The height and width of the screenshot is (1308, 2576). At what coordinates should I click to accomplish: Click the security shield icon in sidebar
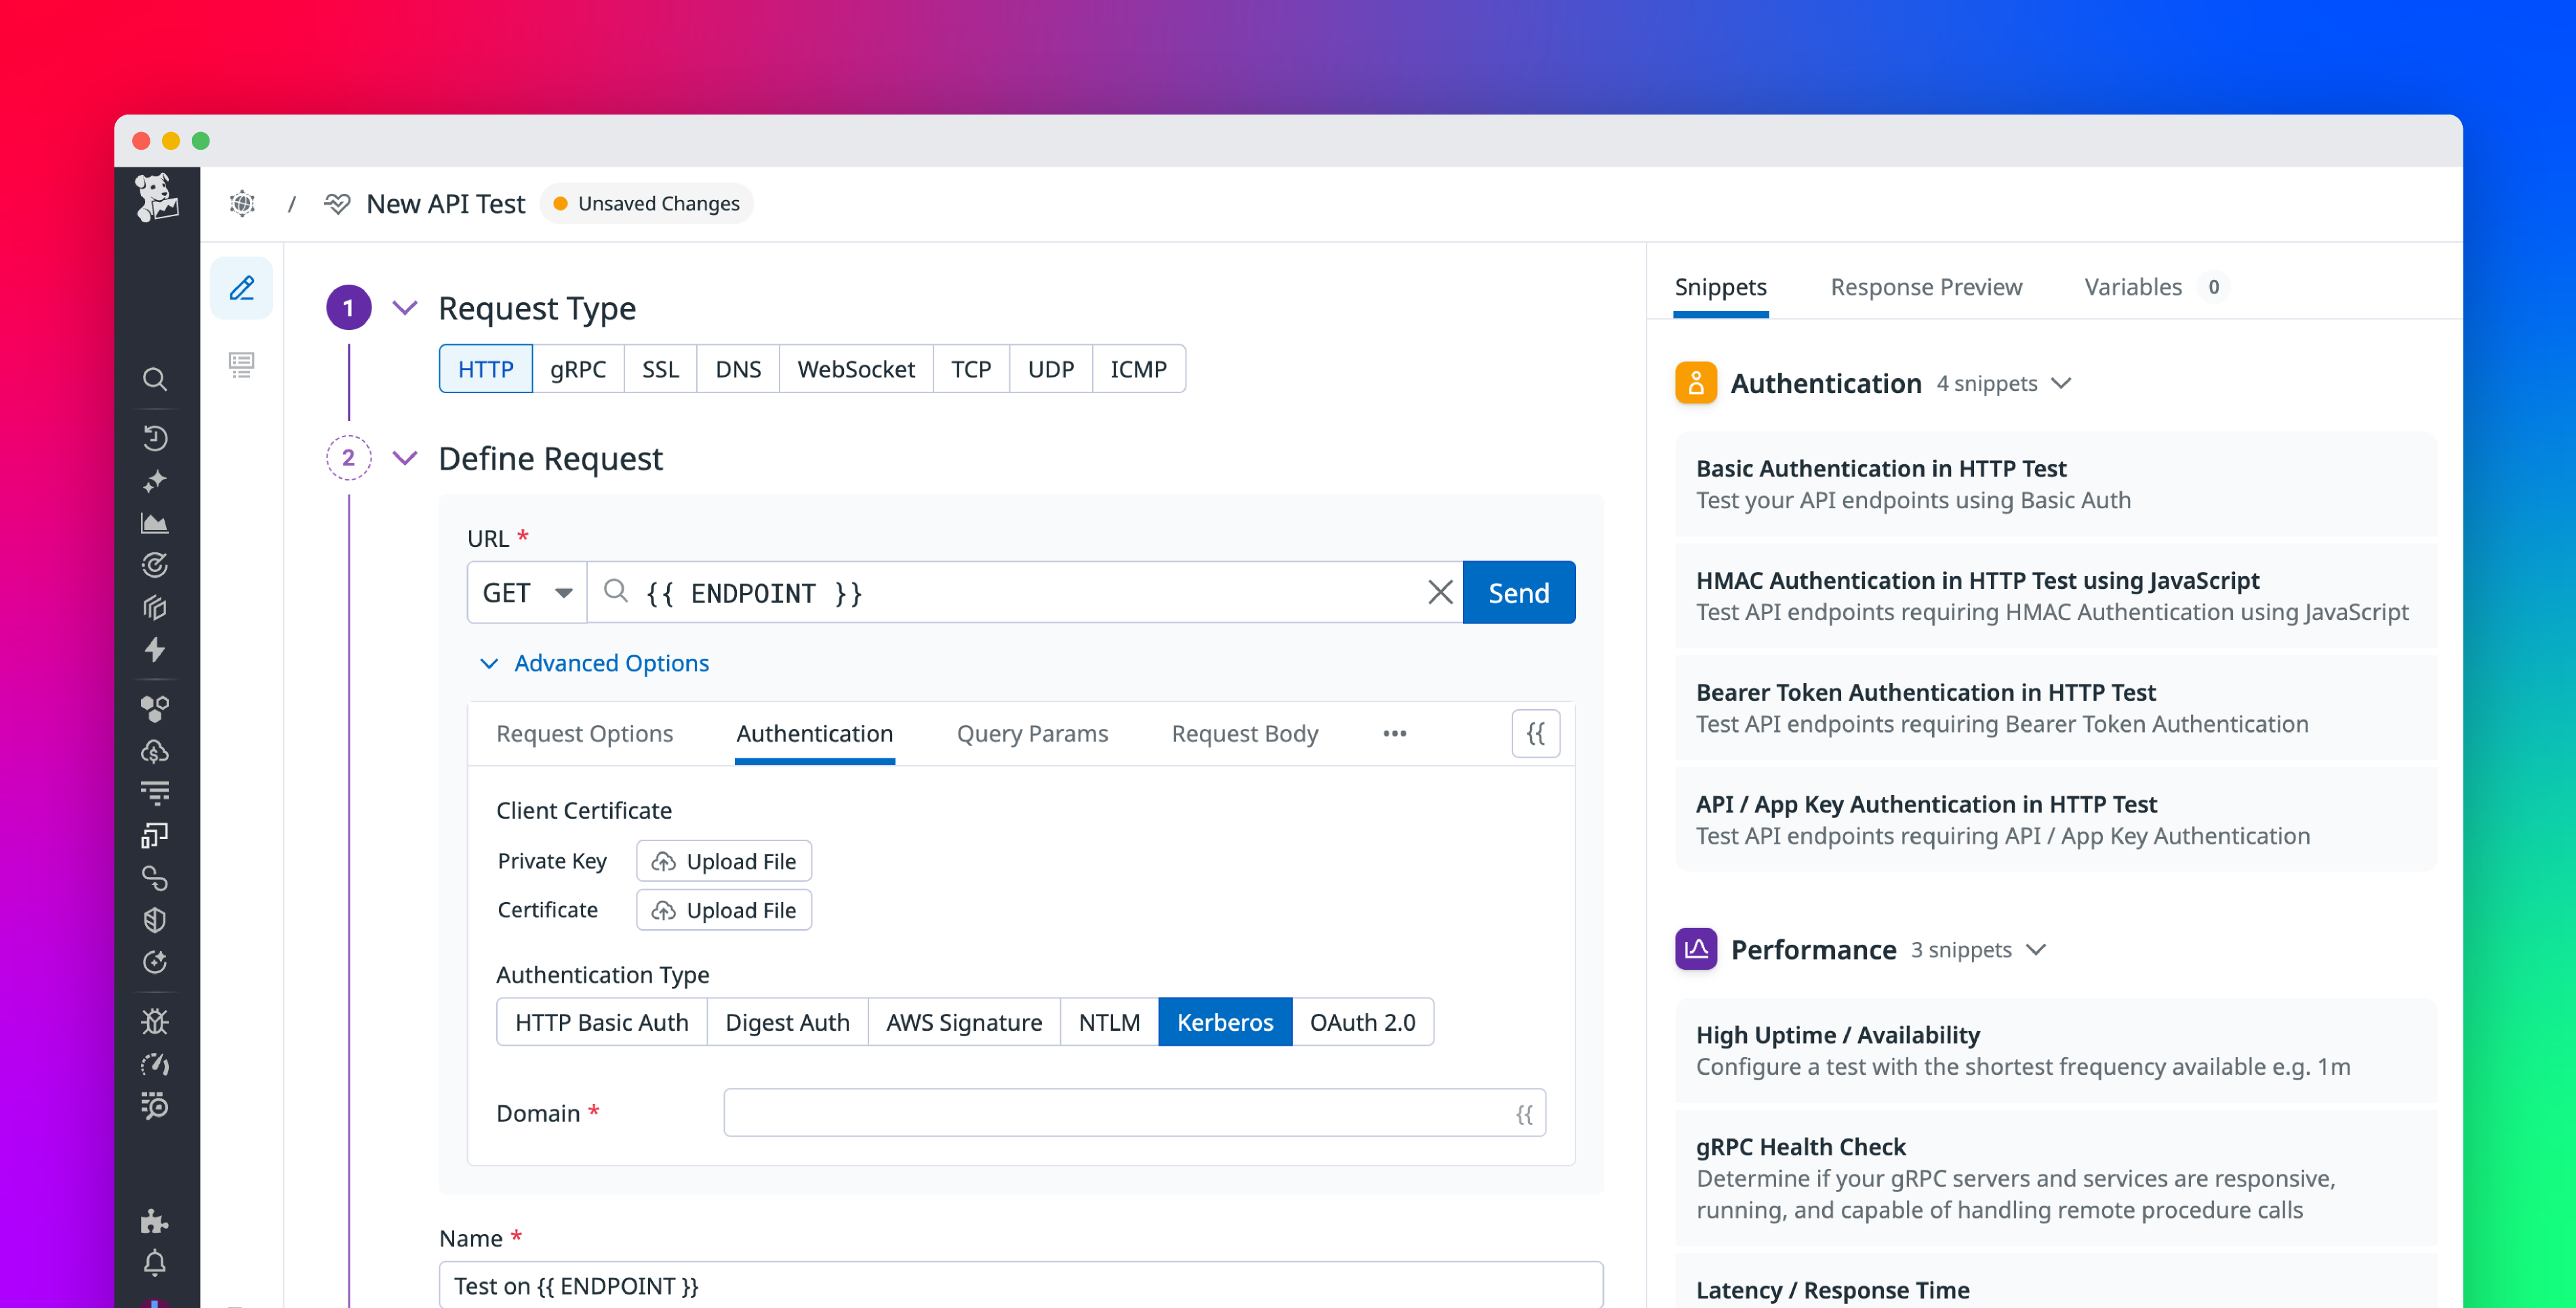point(155,920)
